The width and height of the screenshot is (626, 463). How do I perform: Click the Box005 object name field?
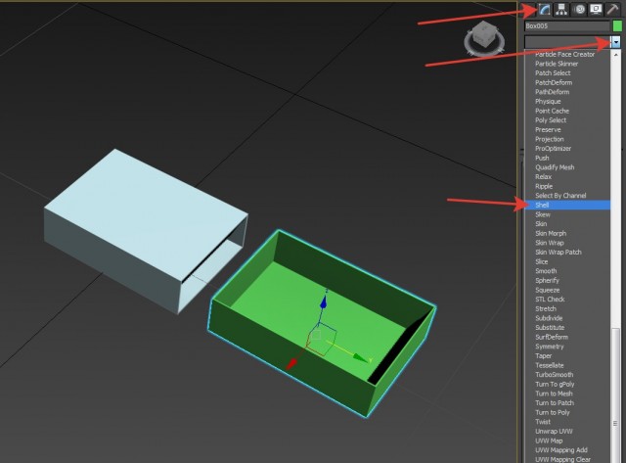[x=567, y=26]
